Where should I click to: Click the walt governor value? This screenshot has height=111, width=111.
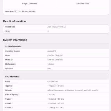tap(49, 69)
